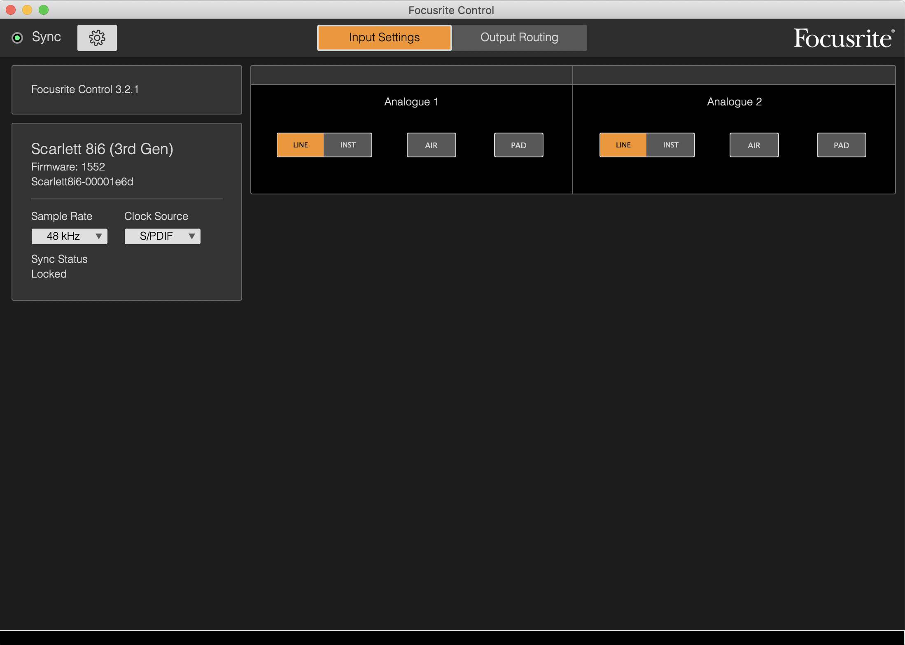
Task: Click the serial Scarlett8i6-00001e6d text
Action: [82, 182]
